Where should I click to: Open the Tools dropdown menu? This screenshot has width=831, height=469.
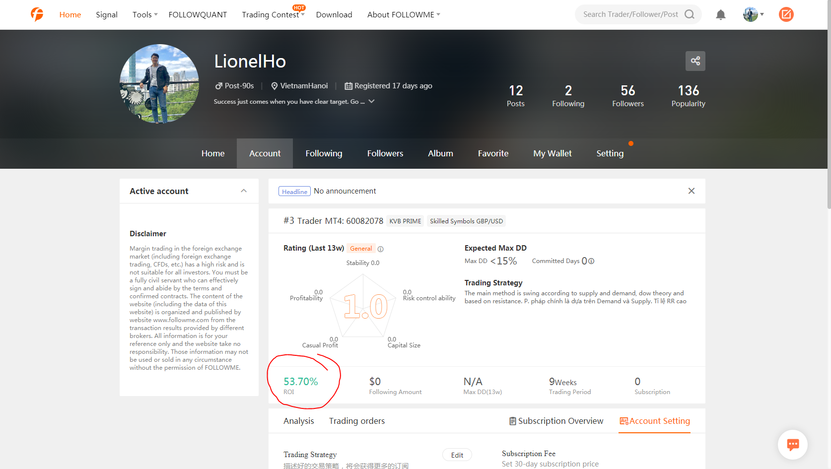(x=145, y=15)
